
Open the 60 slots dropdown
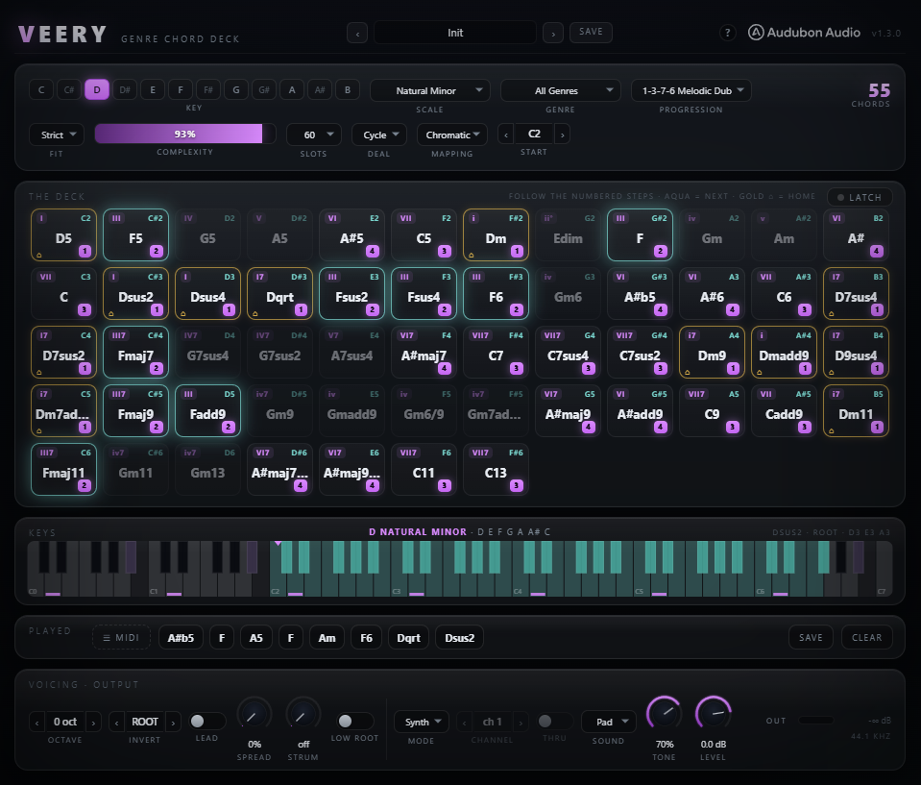[314, 135]
